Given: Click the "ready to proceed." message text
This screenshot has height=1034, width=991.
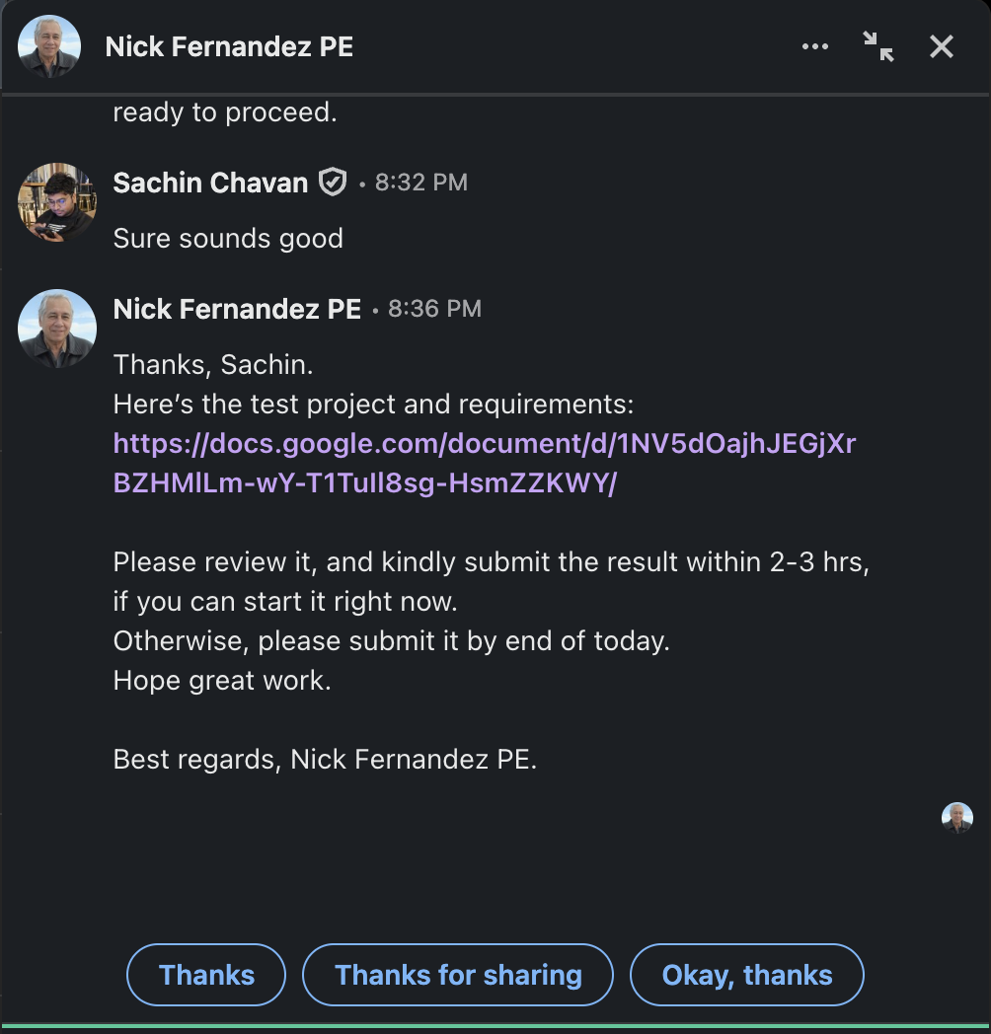Looking at the screenshot, I should pyautogui.click(x=225, y=112).
